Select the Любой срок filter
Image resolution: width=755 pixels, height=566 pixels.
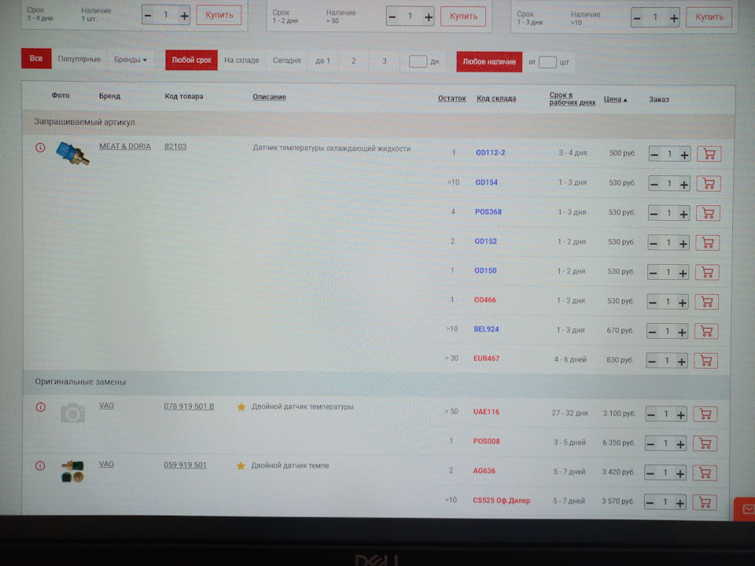click(192, 61)
